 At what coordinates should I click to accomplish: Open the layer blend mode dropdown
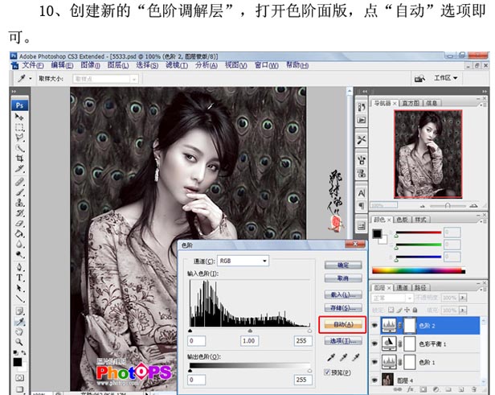point(392,298)
